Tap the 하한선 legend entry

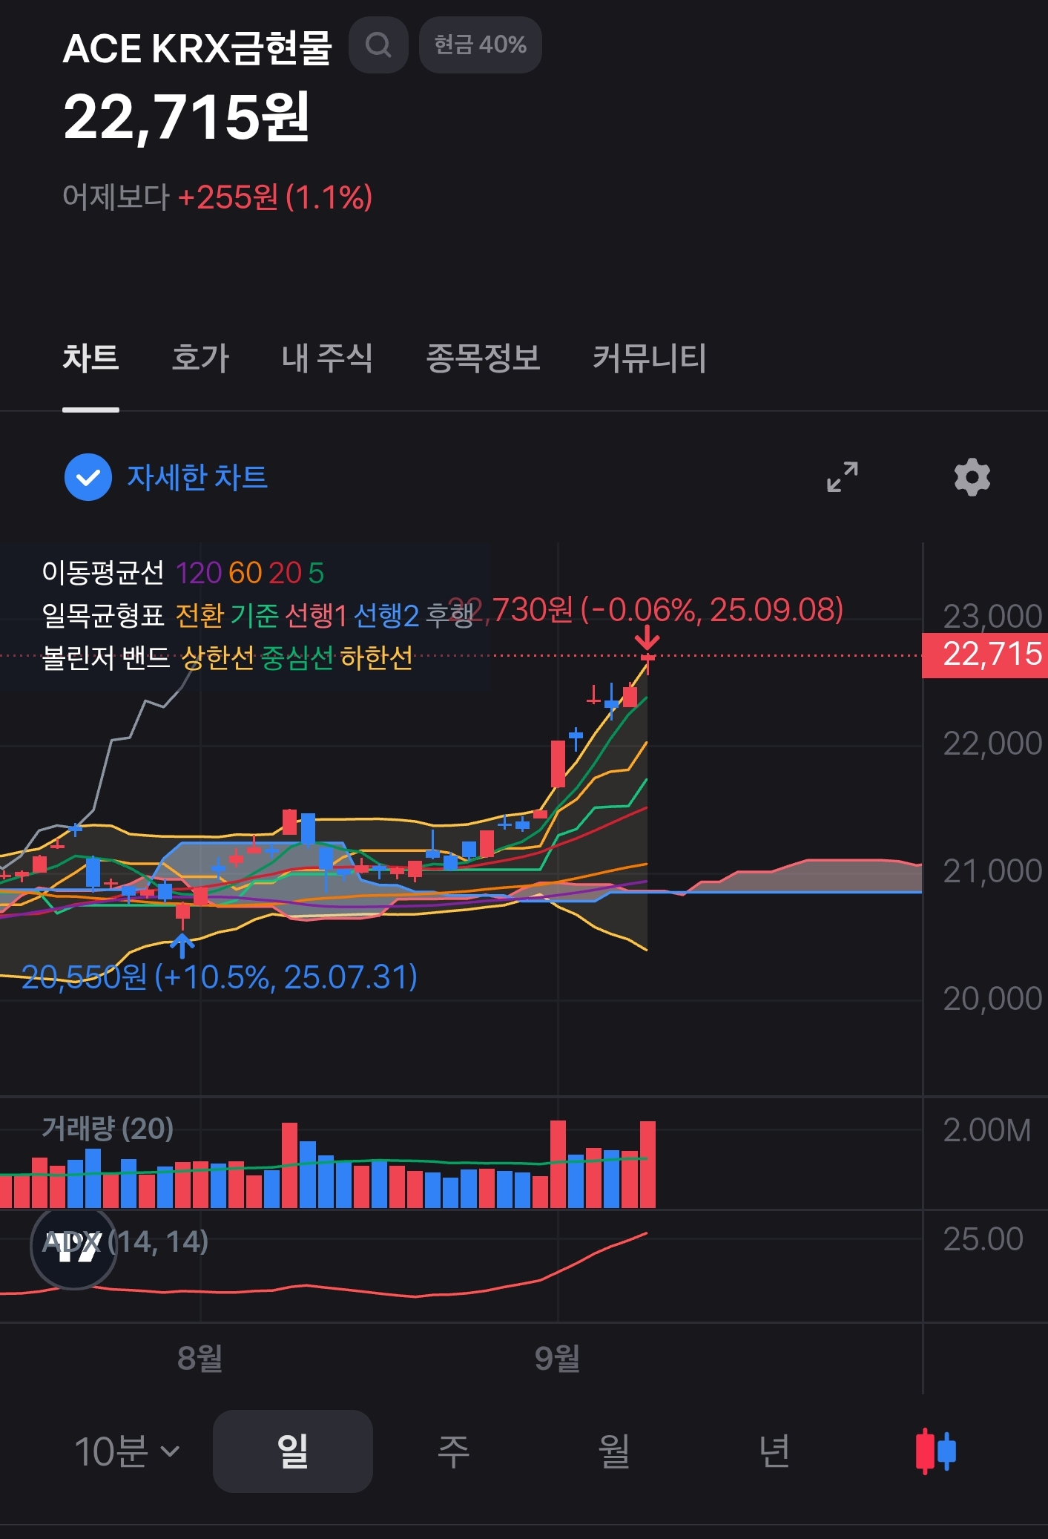pyautogui.click(x=377, y=657)
